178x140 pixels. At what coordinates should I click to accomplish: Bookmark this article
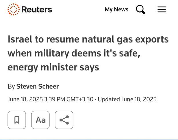coord(17,120)
